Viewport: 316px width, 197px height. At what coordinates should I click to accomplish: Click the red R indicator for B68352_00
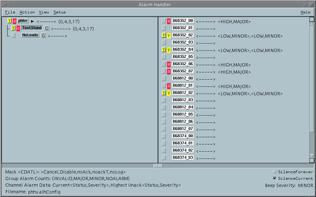169,21
